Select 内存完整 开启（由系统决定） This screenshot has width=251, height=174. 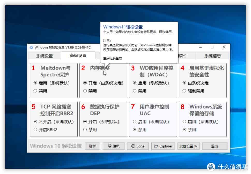[103, 83]
